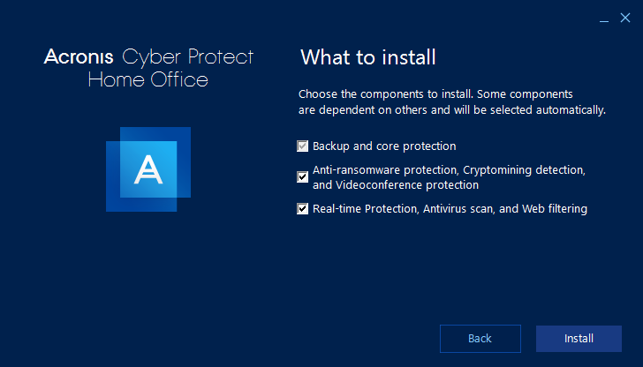Uncheck the Real-time Protection and Antivirus scan checkbox
The image size is (643, 367).
(x=303, y=208)
